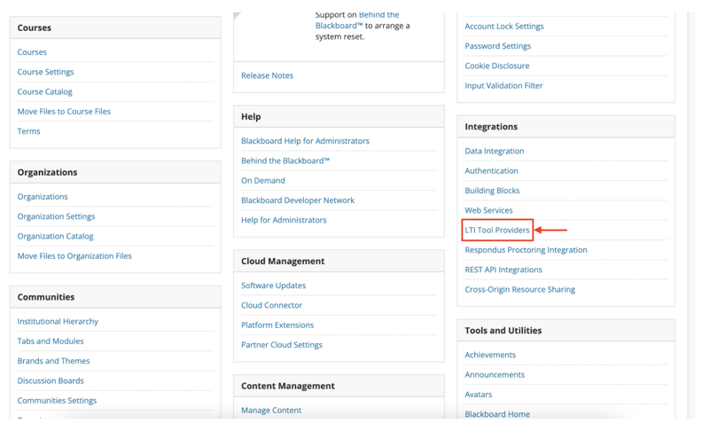Screen dimensions: 702x423
Task: Open Software Updates
Action: (x=273, y=285)
